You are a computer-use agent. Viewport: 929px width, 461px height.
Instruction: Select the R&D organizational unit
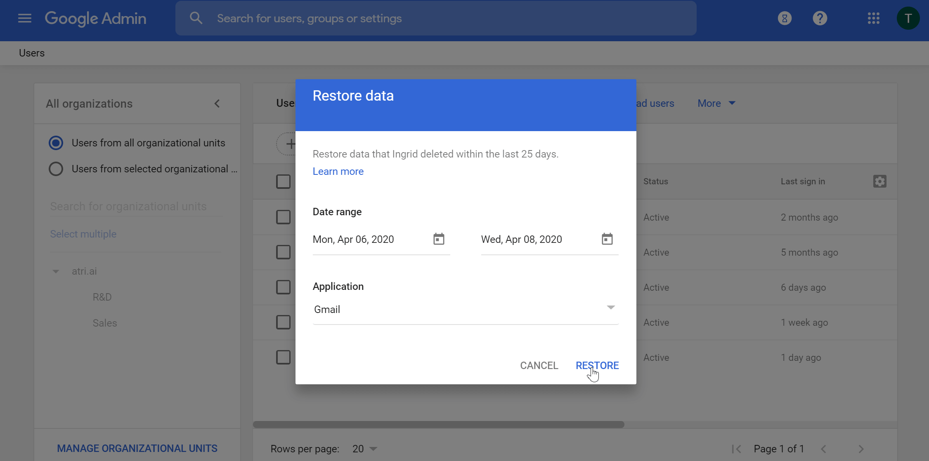coord(102,297)
